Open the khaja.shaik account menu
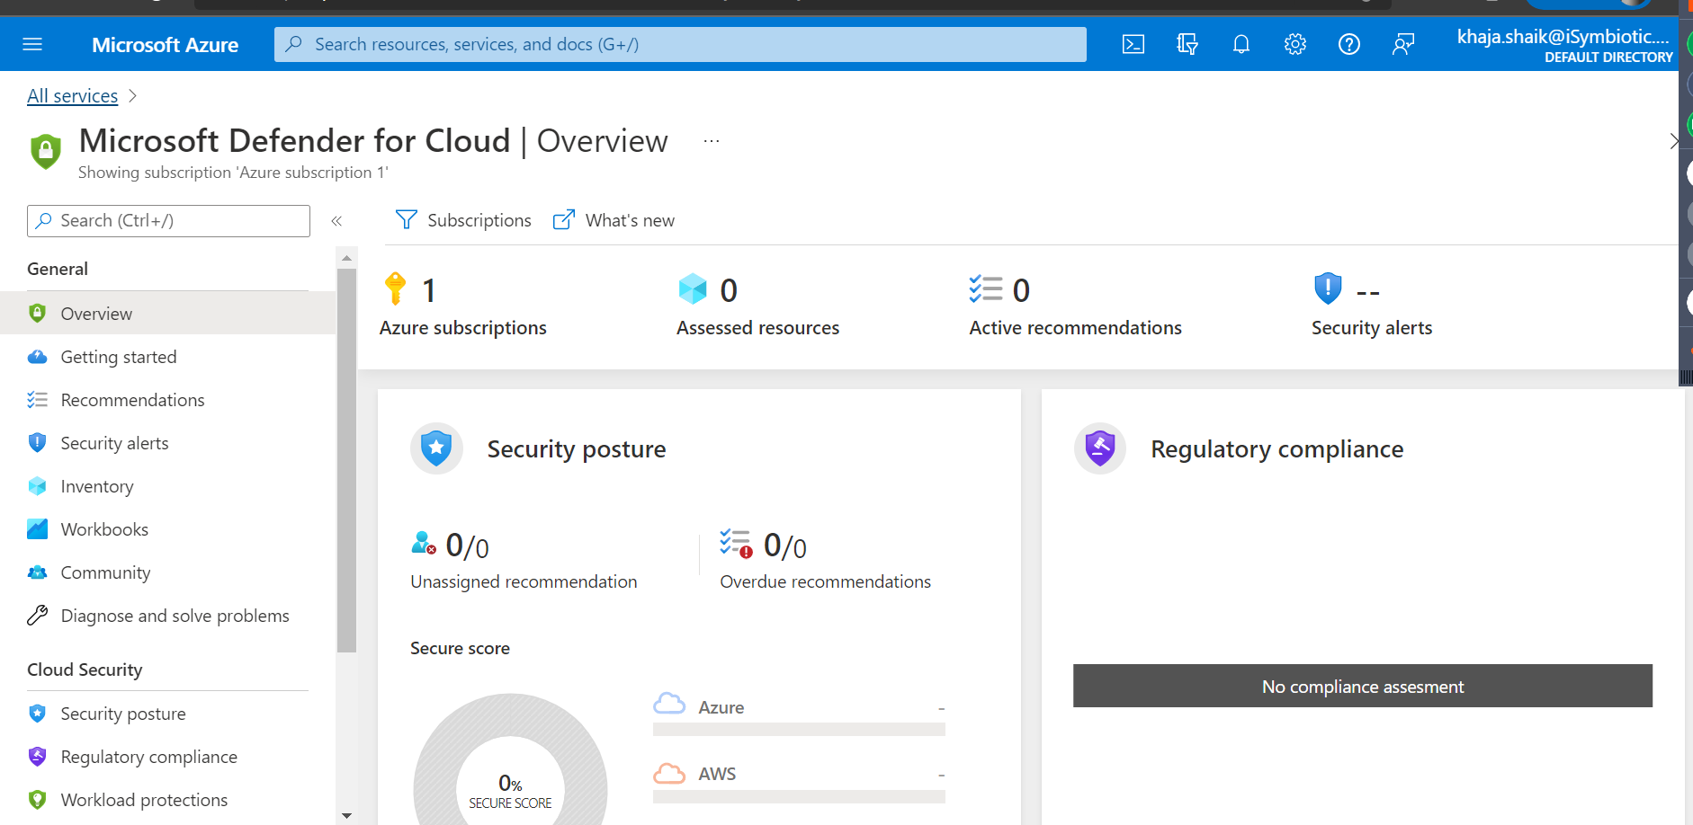Image resolution: width=1693 pixels, height=825 pixels. 1563,45
